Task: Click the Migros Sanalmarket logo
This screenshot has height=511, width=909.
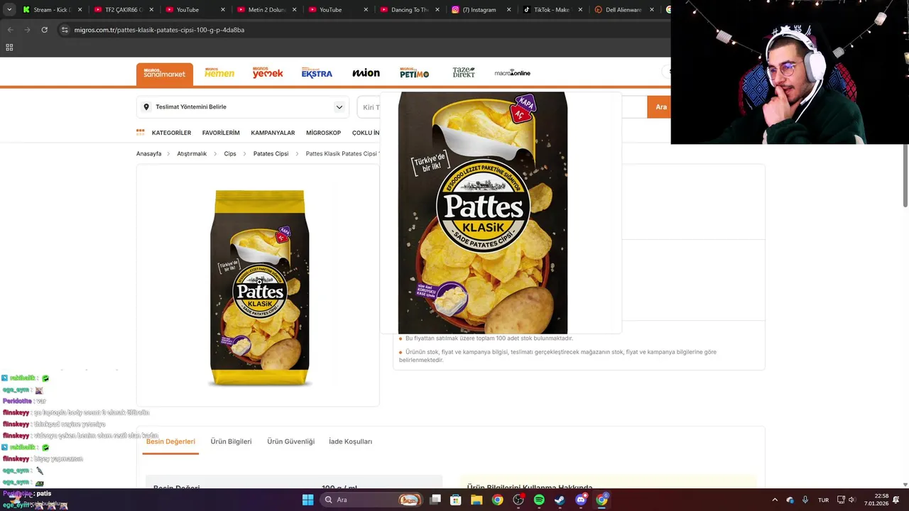Action: (165, 74)
